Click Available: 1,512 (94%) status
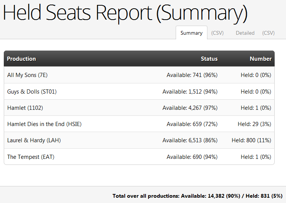The width and height of the screenshot is (286, 203). [190, 91]
